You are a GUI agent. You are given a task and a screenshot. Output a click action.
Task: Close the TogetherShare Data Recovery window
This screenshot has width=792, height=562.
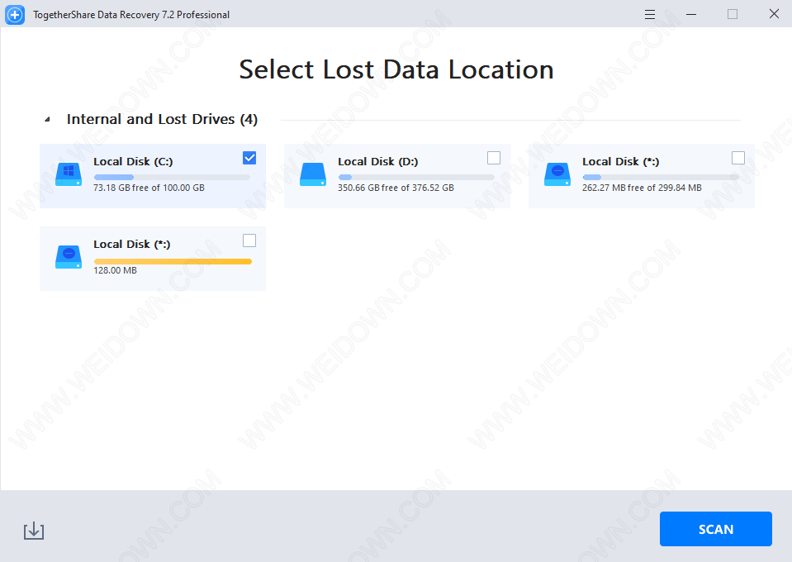774,14
